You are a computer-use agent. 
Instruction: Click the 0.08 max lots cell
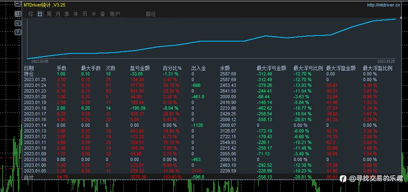coord(85,154)
